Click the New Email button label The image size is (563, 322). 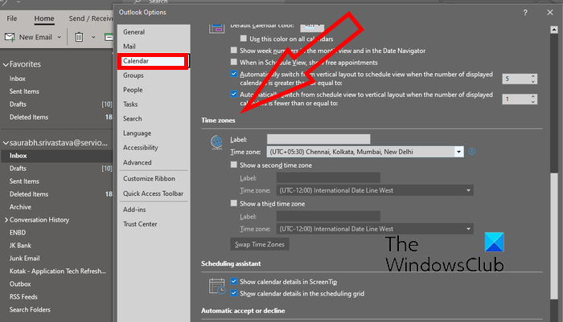[35, 37]
